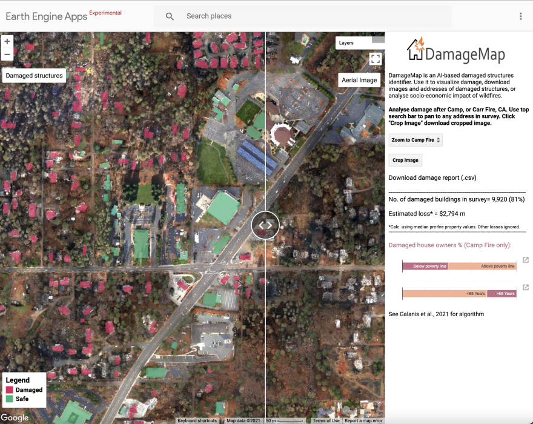Click the Experimental label
Viewport: 533px width, 424px height.
pyautogui.click(x=105, y=13)
